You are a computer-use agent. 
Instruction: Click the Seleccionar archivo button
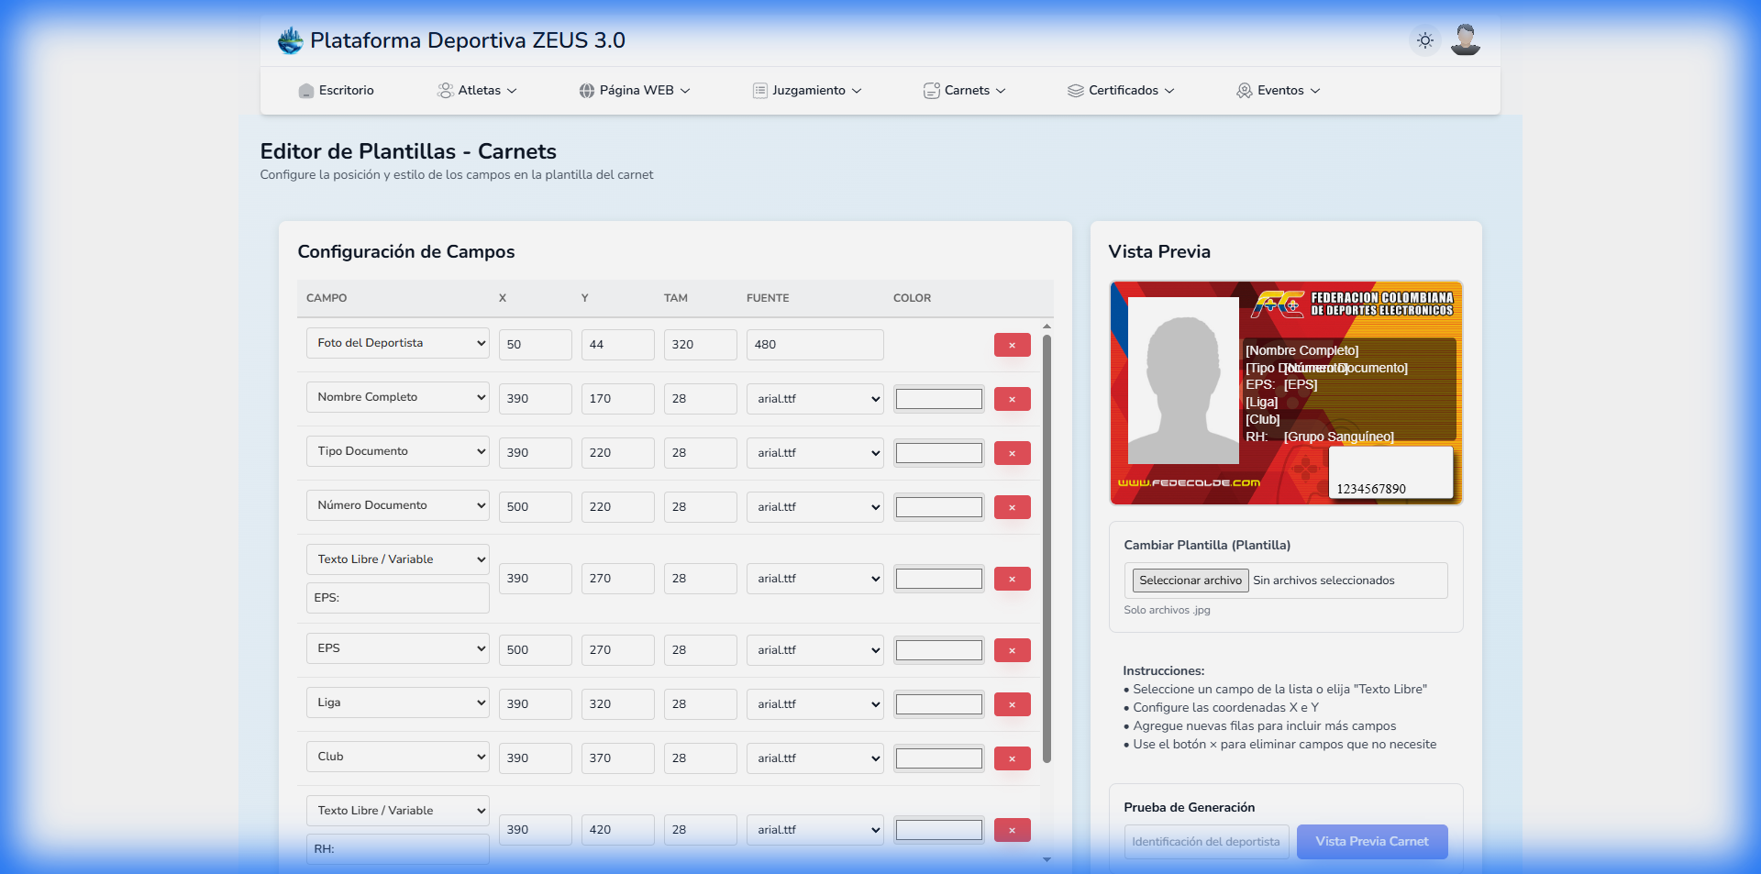[1190, 581]
